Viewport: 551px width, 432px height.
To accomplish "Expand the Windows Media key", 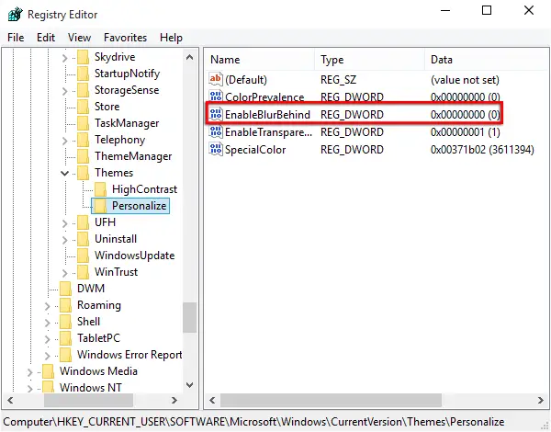I will pos(30,372).
